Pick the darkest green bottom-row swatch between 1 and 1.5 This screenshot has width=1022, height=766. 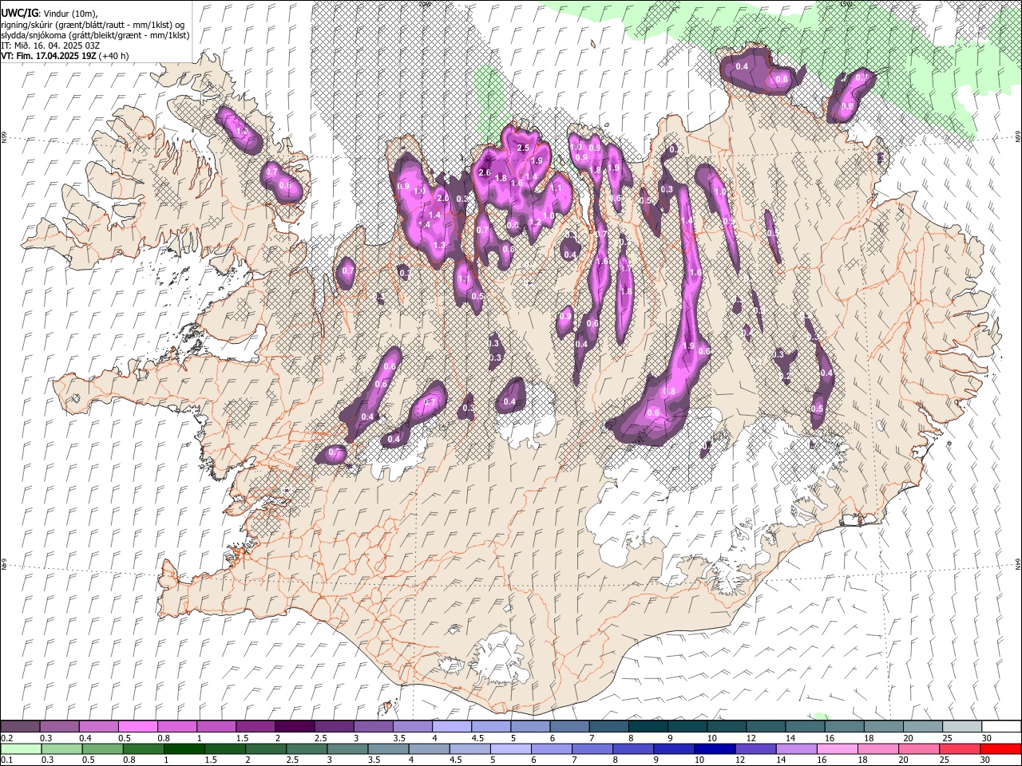[x=184, y=748]
